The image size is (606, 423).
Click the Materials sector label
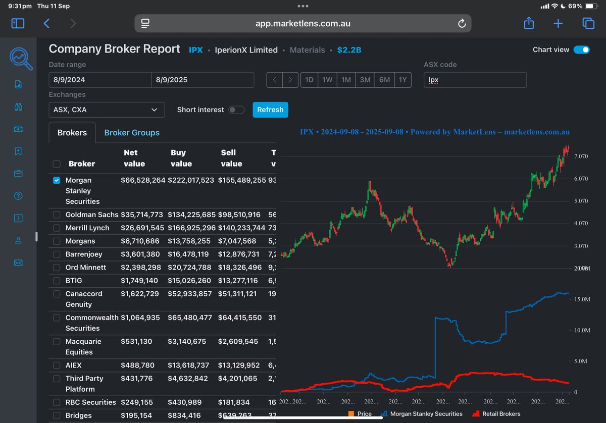click(x=307, y=50)
